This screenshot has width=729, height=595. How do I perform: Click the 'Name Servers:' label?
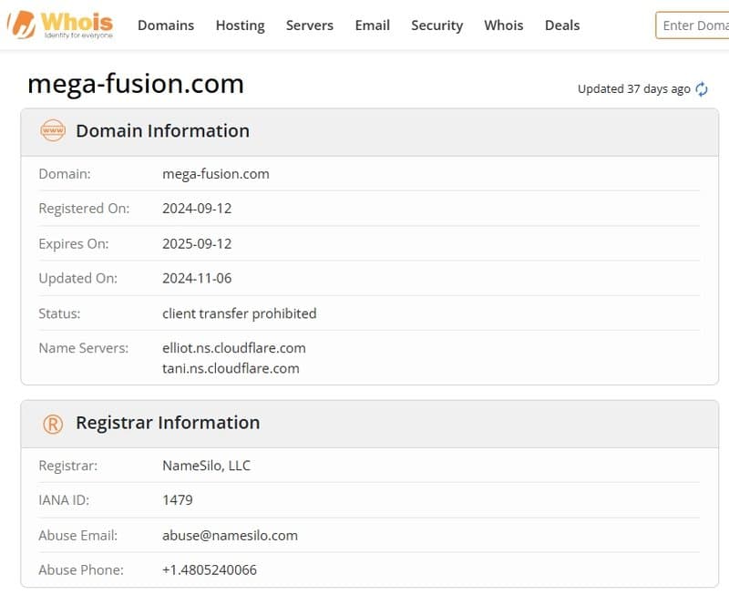click(84, 348)
